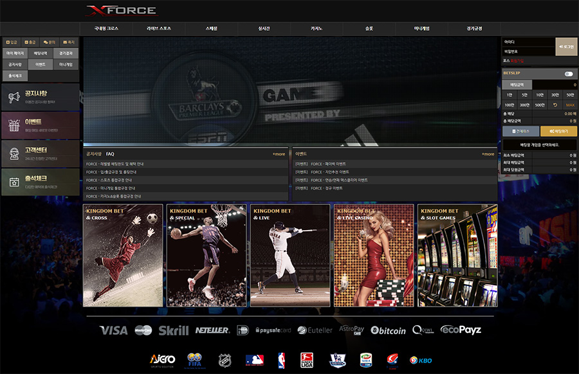Click the betslip reset arrow icon
Image resolution: width=579 pixels, height=374 pixels.
click(555, 105)
